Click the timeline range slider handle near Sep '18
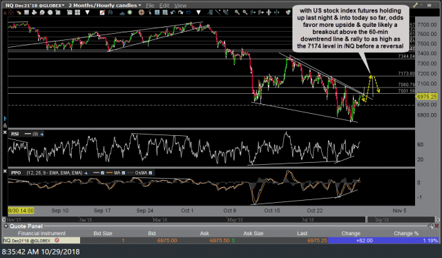442x258 pixels. (x=367, y=219)
